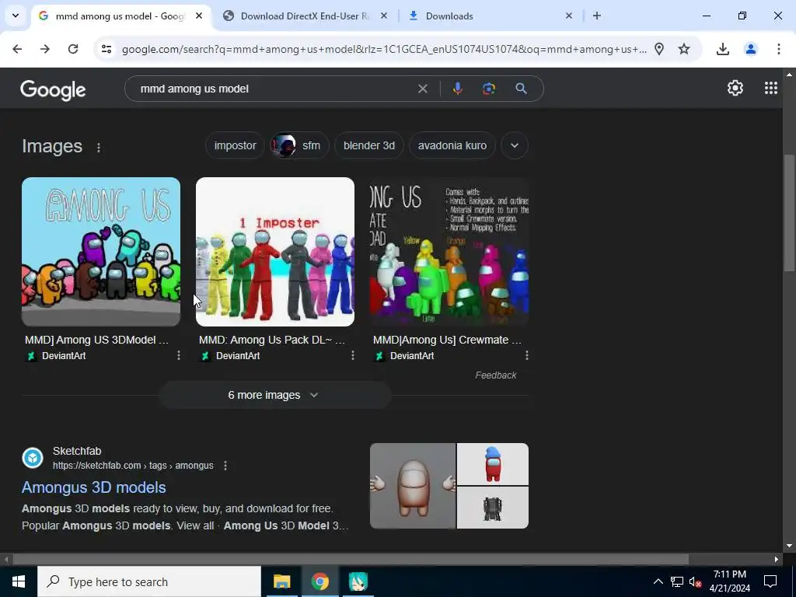Open the Crewmate download image thumbnail
Screen dimensions: 796x597
pyautogui.click(x=449, y=251)
